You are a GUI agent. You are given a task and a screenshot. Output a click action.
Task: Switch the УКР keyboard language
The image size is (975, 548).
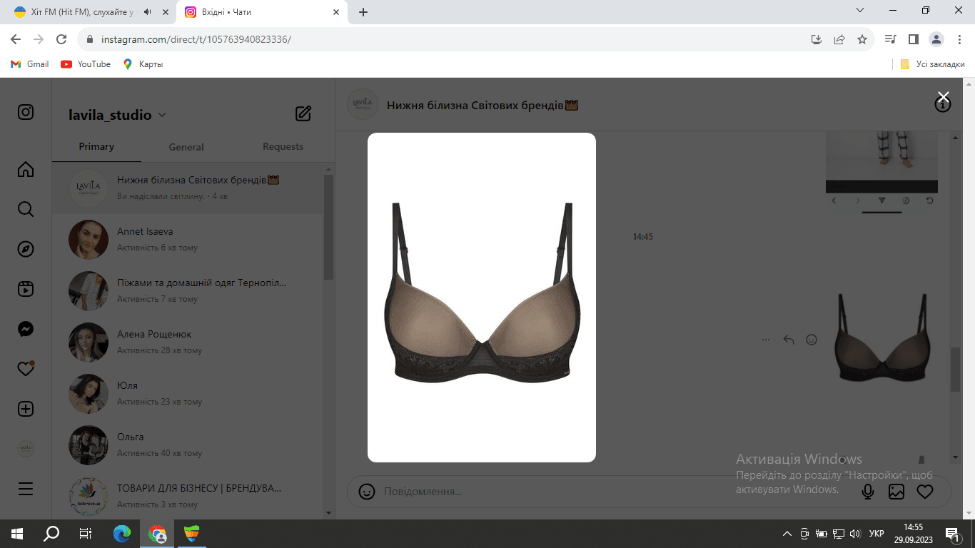tap(877, 534)
